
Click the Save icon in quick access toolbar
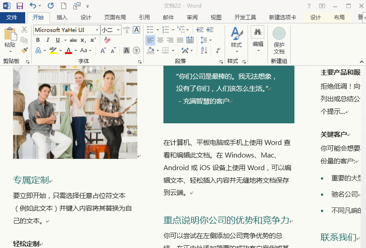20,5
